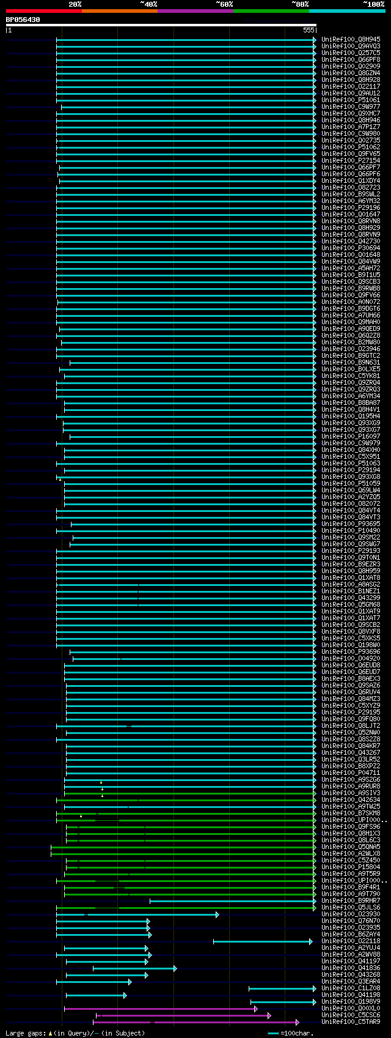
Task: Click the UniRef100_P29196 label
Action: pos(351,208)
